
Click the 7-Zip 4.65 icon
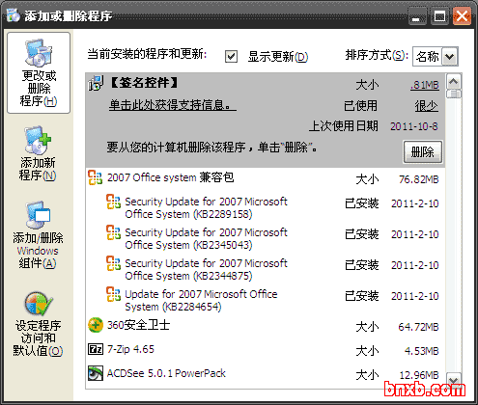click(96, 349)
